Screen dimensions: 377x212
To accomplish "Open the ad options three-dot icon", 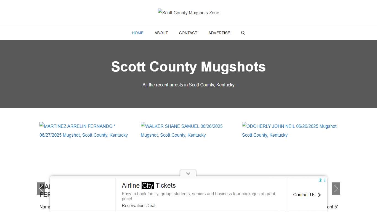I will point(325,180).
